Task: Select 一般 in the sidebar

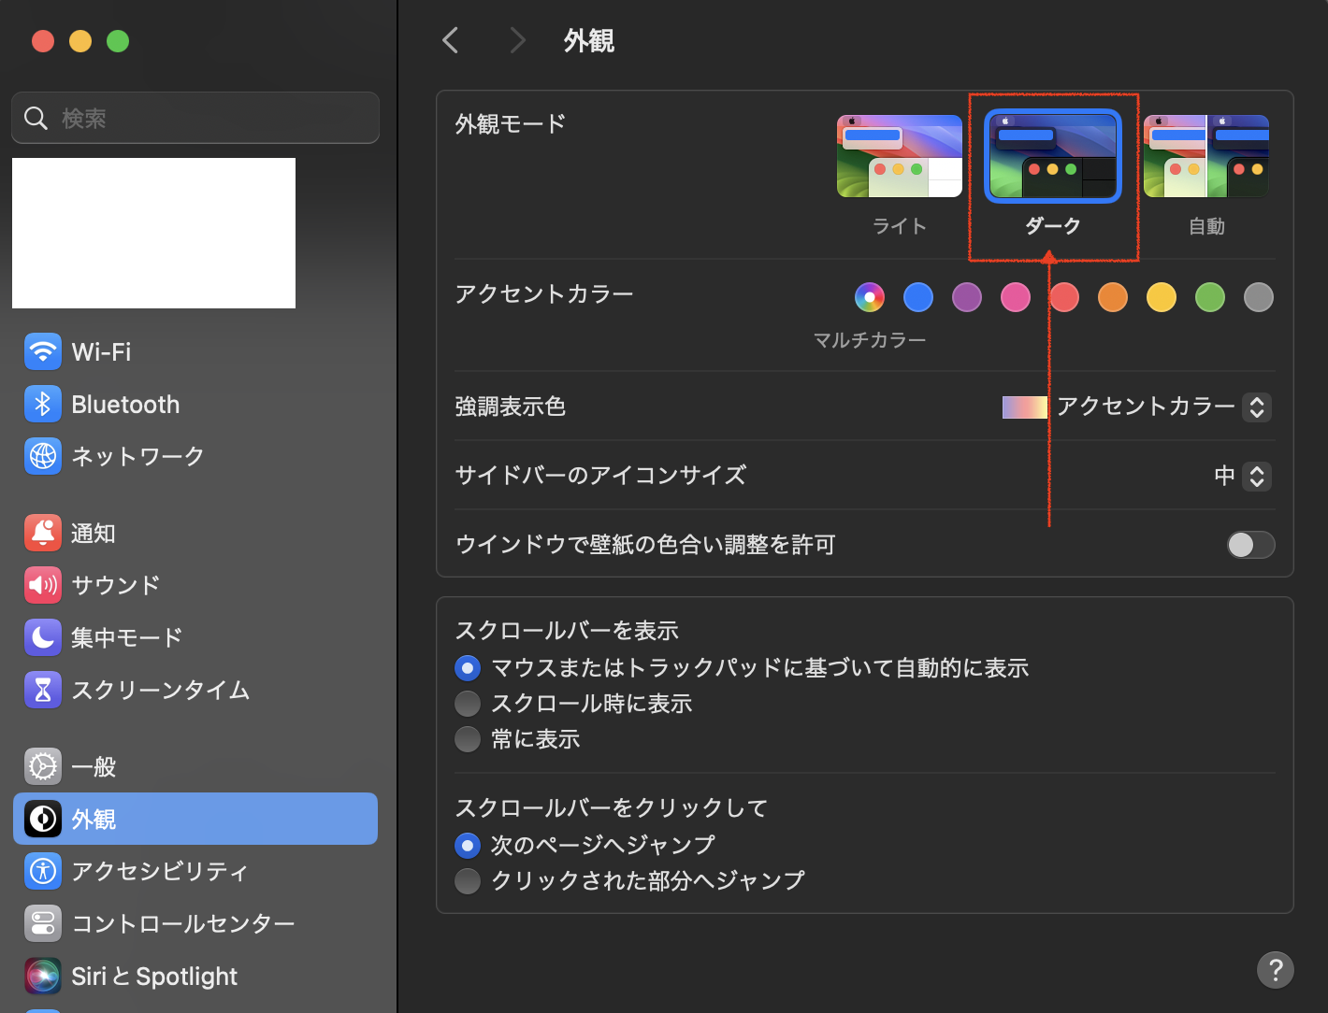Action: 93,767
